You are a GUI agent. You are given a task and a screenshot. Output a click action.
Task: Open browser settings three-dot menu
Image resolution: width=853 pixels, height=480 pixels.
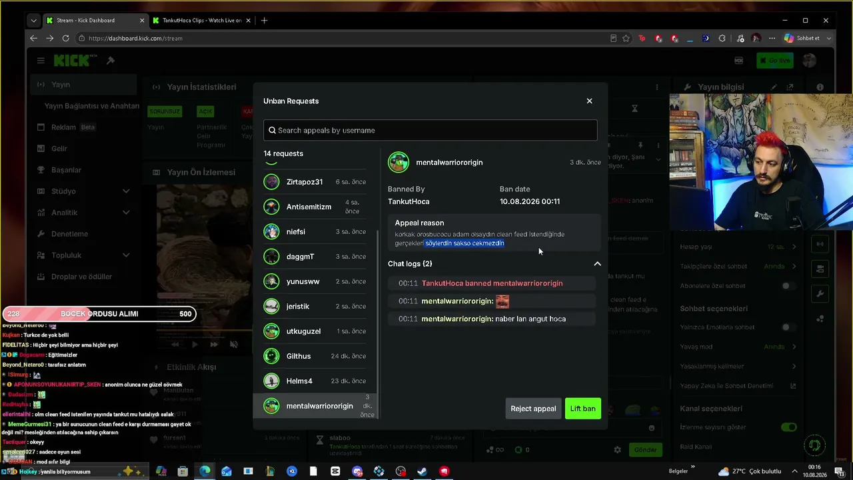pyautogui.click(x=772, y=39)
